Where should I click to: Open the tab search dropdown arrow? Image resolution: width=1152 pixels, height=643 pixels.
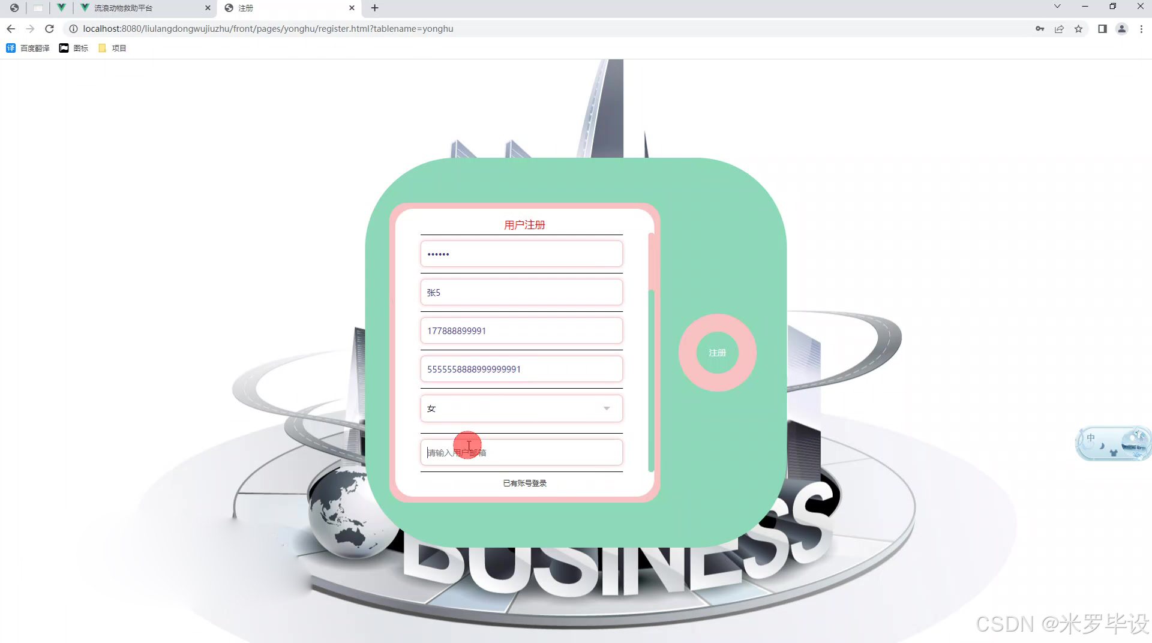(x=1057, y=7)
